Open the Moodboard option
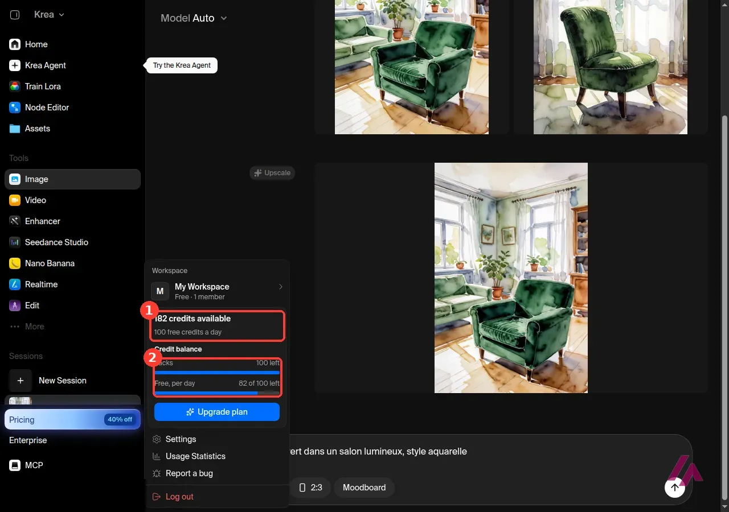729x512 pixels. [x=364, y=488]
